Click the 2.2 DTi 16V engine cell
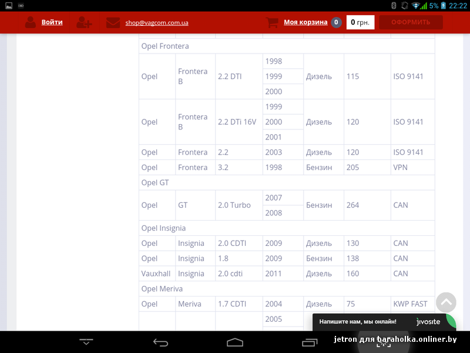470x353 pixels. coord(239,122)
